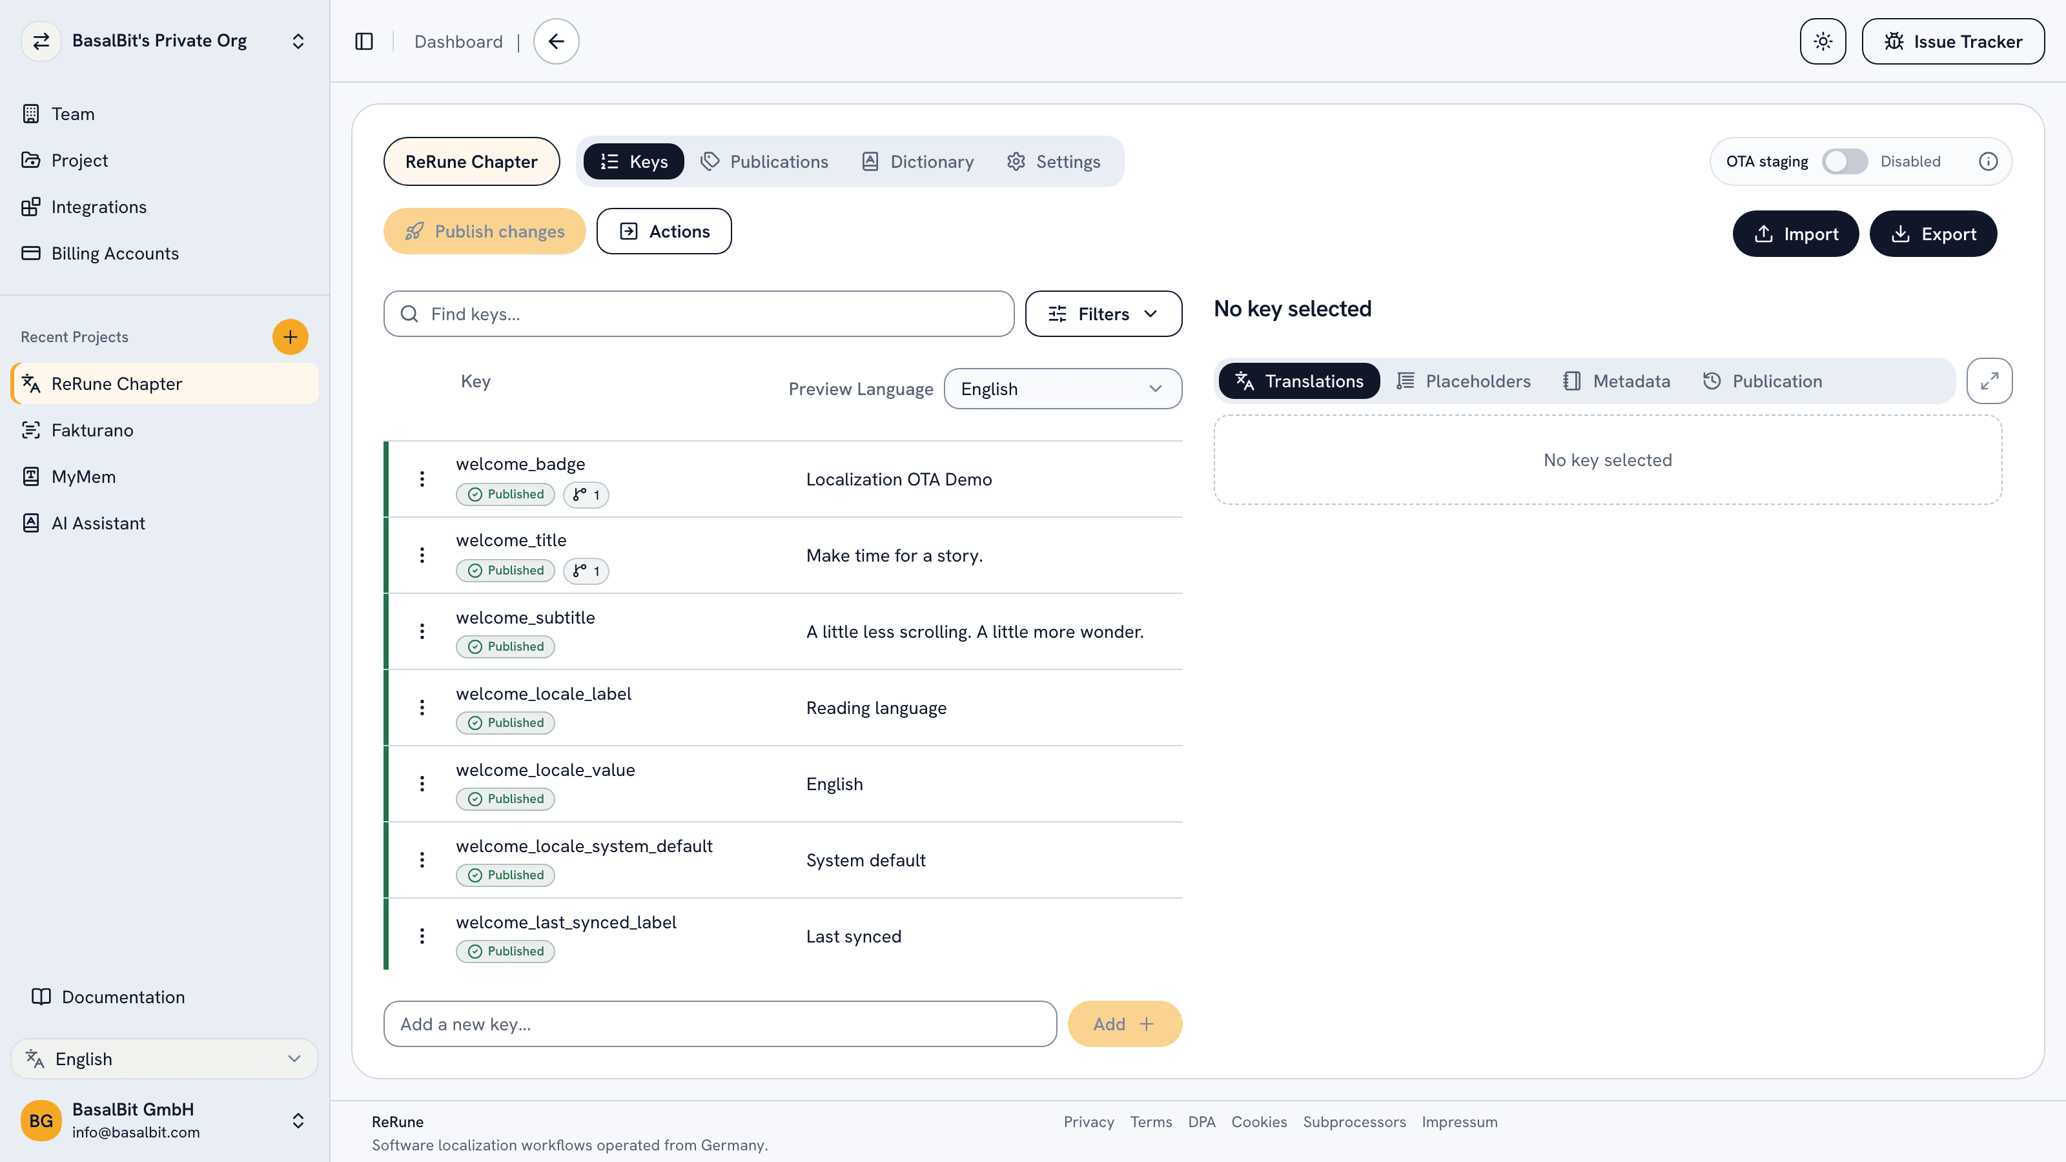
Task: Open row menu for welcome_title
Action: point(422,555)
